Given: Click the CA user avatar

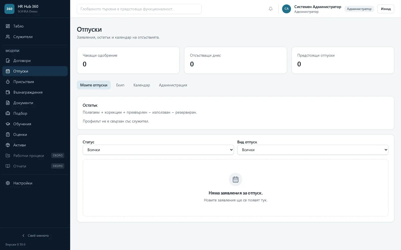Looking at the screenshot, I should pos(286,9).
